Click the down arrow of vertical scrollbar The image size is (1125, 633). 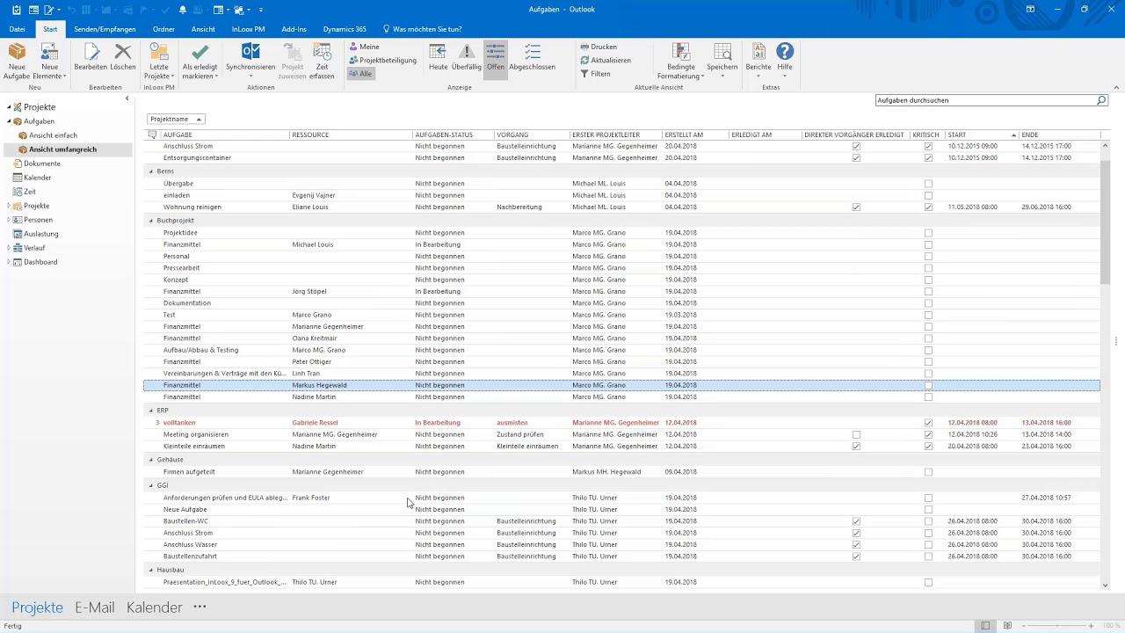1105,585
